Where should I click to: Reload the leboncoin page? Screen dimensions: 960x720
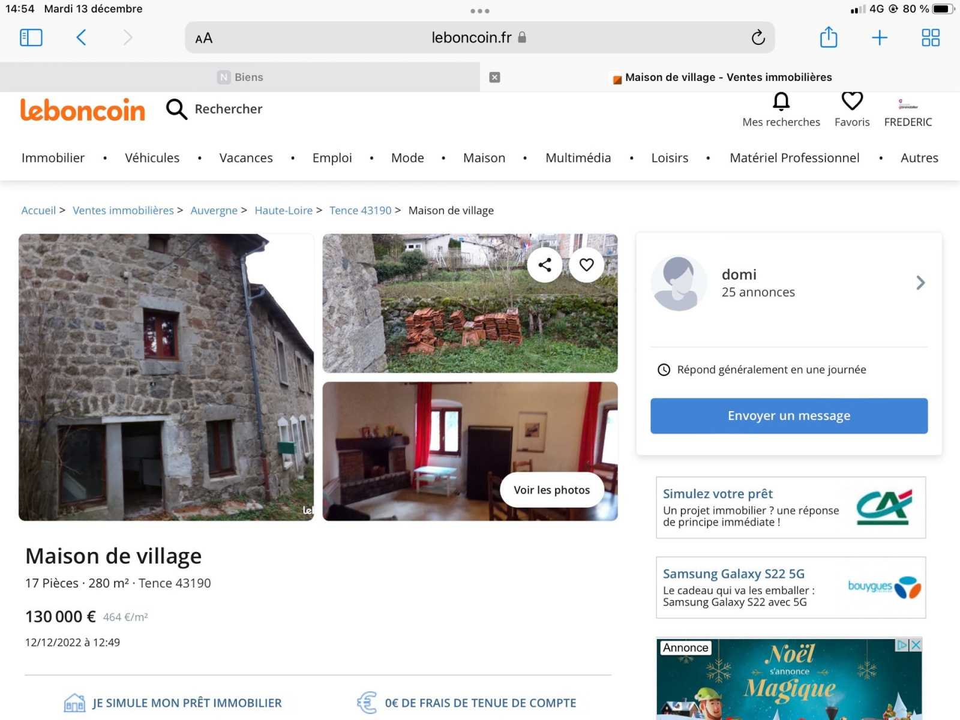click(x=758, y=38)
